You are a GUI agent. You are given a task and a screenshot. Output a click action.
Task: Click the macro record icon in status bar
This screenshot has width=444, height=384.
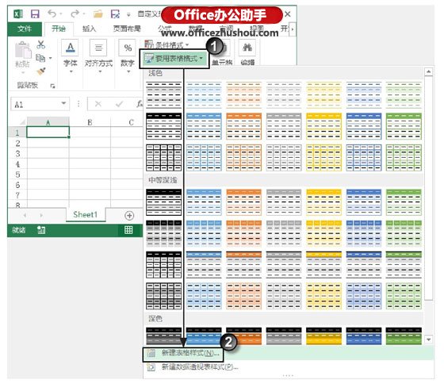(41, 230)
